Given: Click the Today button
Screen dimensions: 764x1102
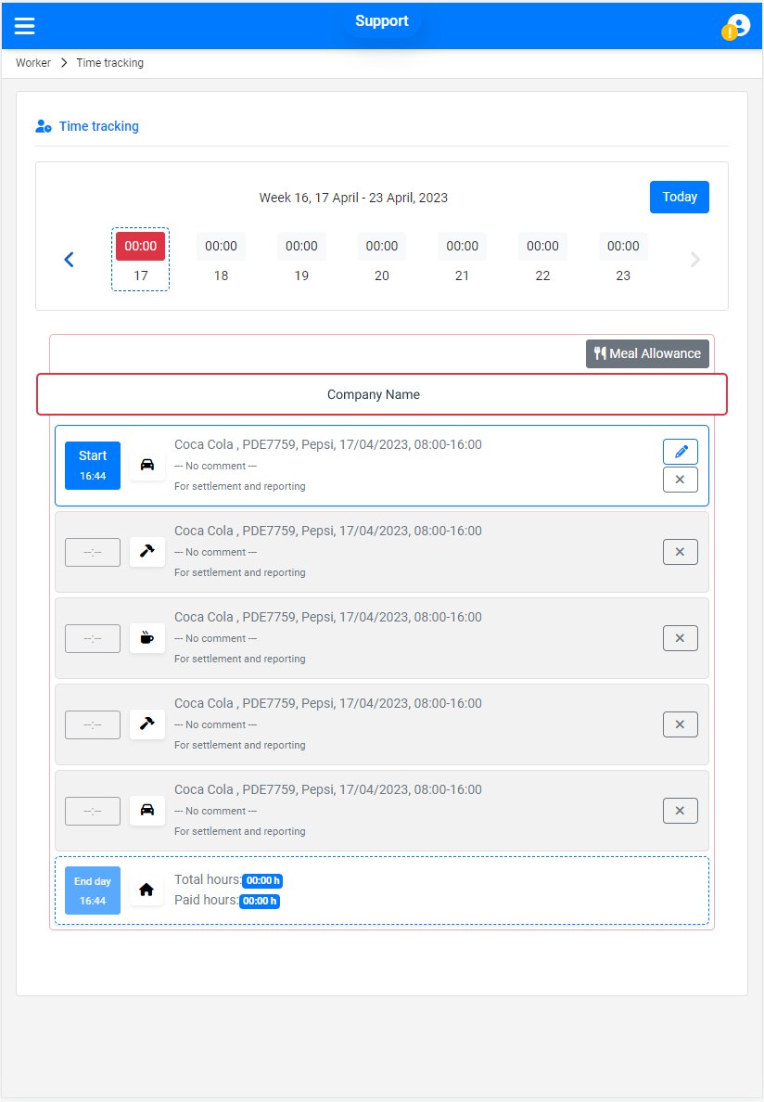Looking at the screenshot, I should (x=679, y=197).
